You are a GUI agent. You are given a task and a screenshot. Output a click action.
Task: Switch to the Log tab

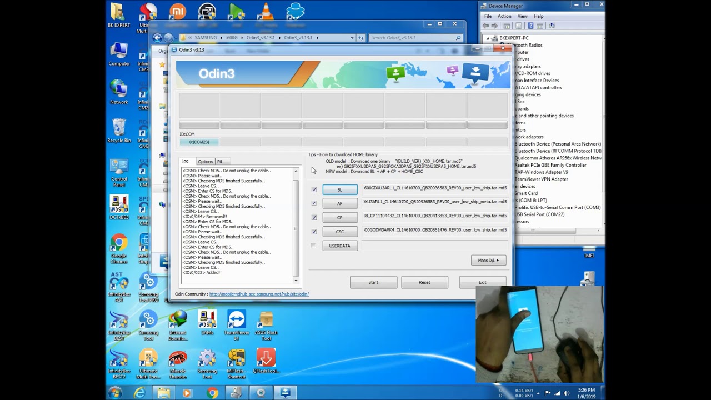[x=185, y=161]
